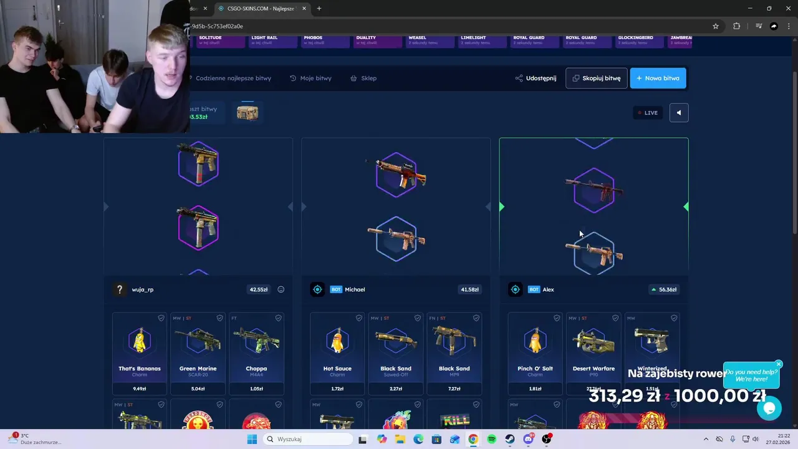This screenshot has width=798, height=449.
Task: Click shield icon on Desert Warfare card
Action: tap(615, 318)
